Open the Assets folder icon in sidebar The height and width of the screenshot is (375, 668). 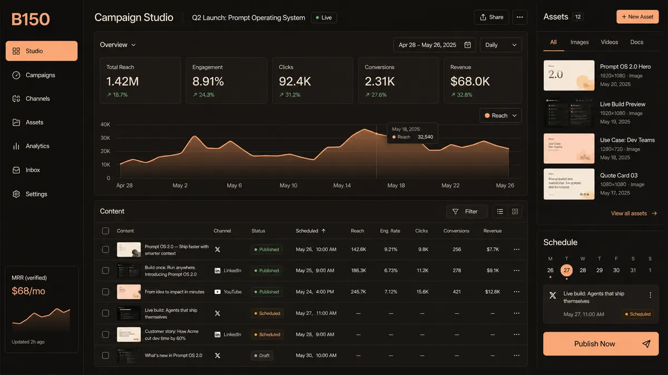coord(16,122)
